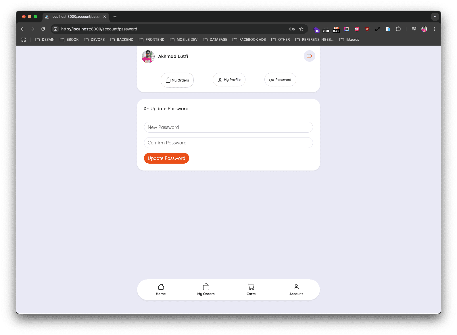Click the orange logout icon
457x335 pixels.
pos(309,56)
